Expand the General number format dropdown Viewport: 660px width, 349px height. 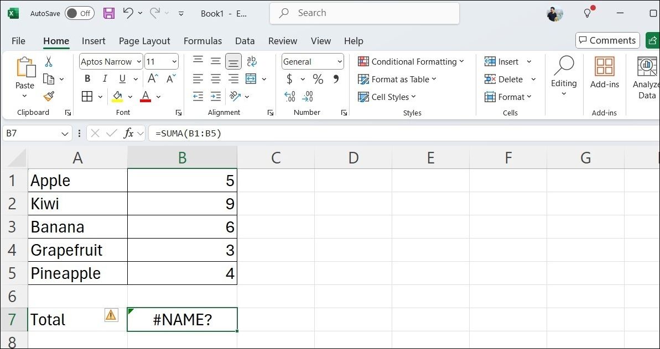339,62
